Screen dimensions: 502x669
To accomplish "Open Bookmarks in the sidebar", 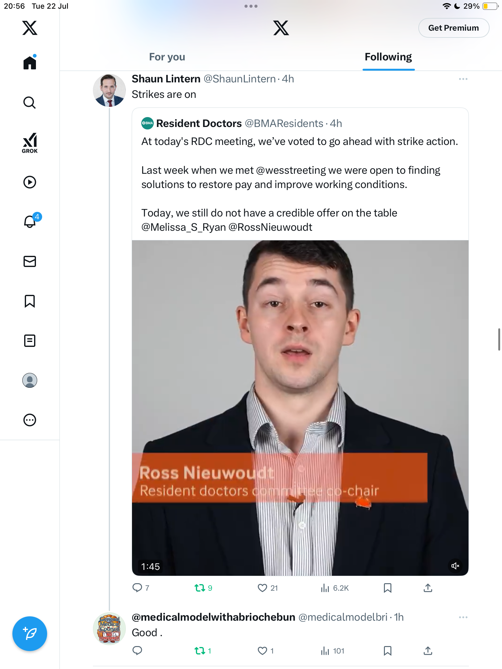I will pos(30,301).
